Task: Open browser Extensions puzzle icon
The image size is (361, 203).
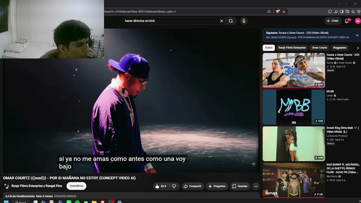Action: point(330,12)
